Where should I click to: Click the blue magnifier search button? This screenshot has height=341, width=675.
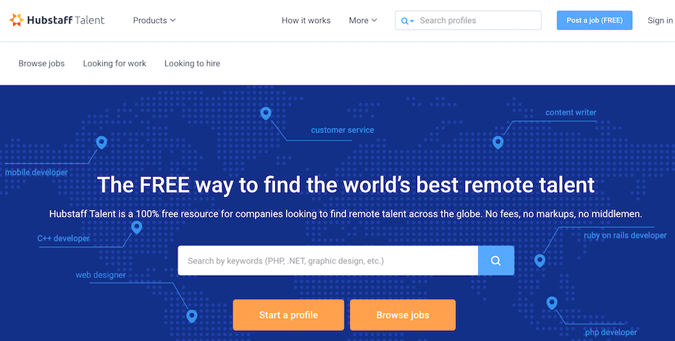tap(496, 261)
